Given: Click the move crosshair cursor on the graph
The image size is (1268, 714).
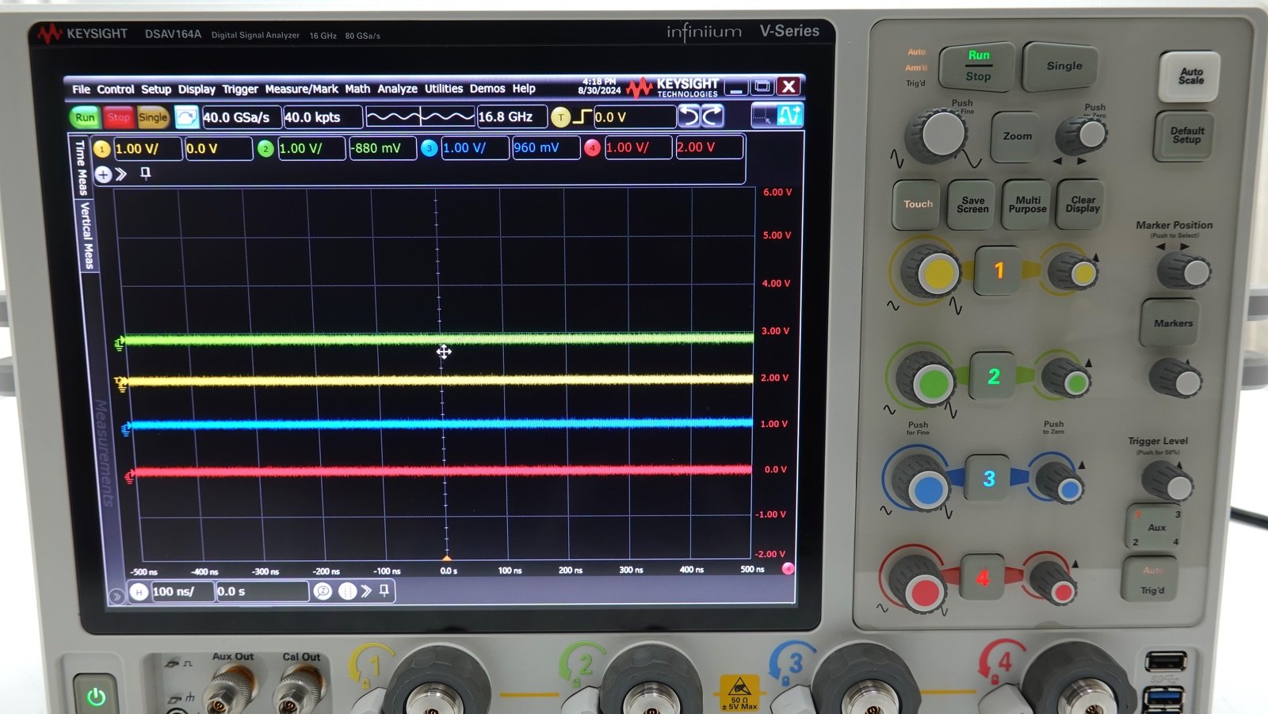Looking at the screenshot, I should pos(444,352).
